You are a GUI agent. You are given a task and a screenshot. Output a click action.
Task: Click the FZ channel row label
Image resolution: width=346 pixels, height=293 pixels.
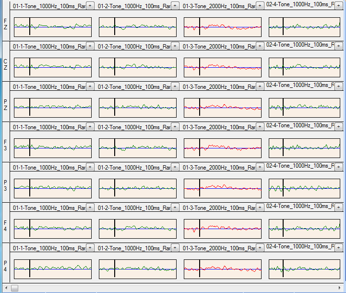click(x=5, y=24)
